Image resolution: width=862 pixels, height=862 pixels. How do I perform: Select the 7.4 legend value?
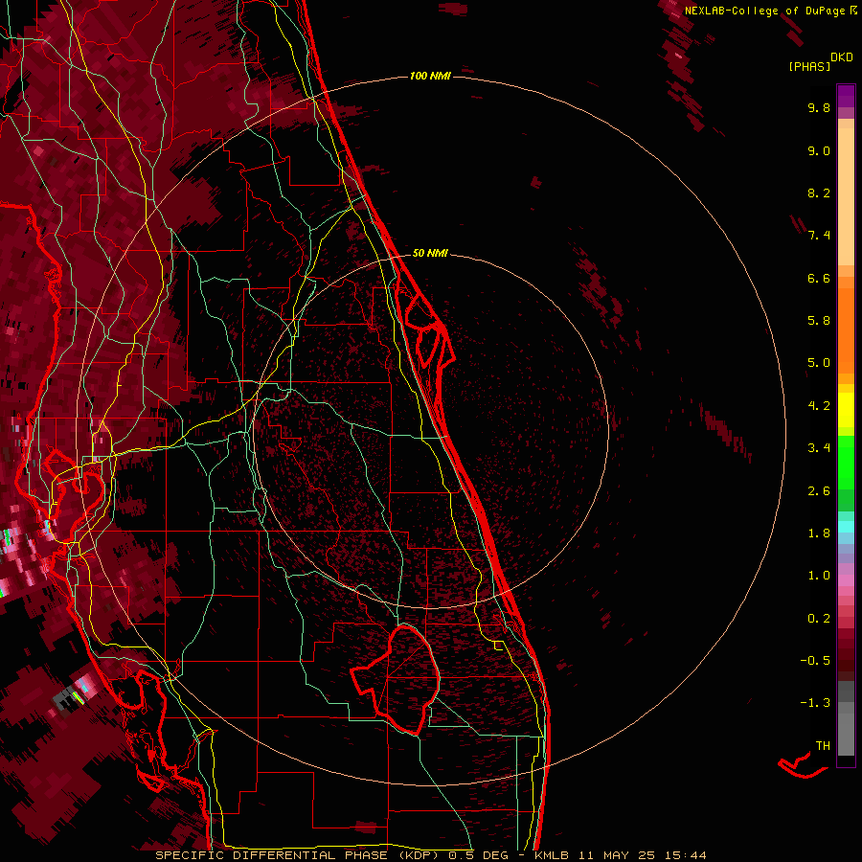819,236
